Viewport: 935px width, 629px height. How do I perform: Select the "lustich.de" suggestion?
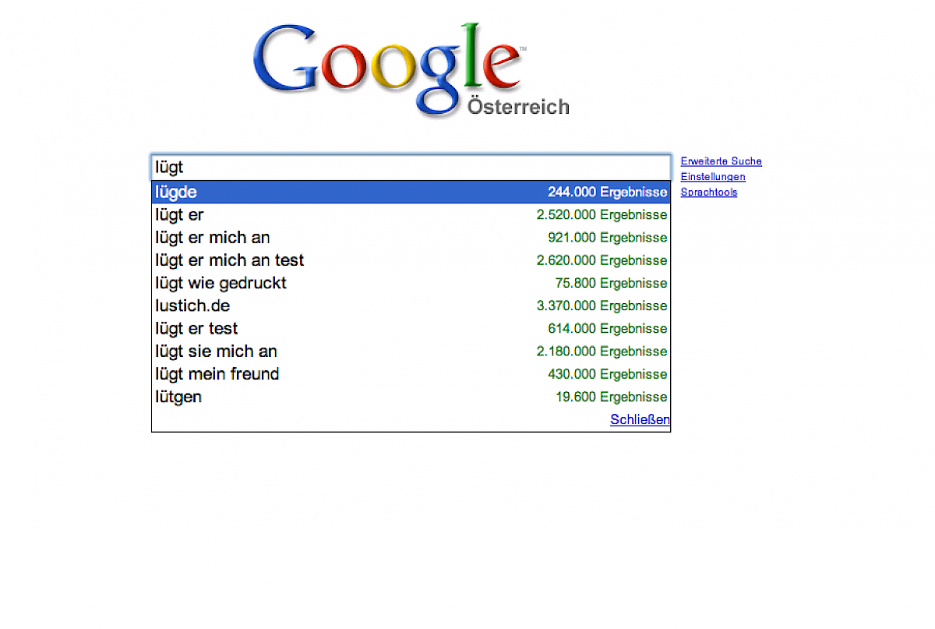click(x=192, y=306)
